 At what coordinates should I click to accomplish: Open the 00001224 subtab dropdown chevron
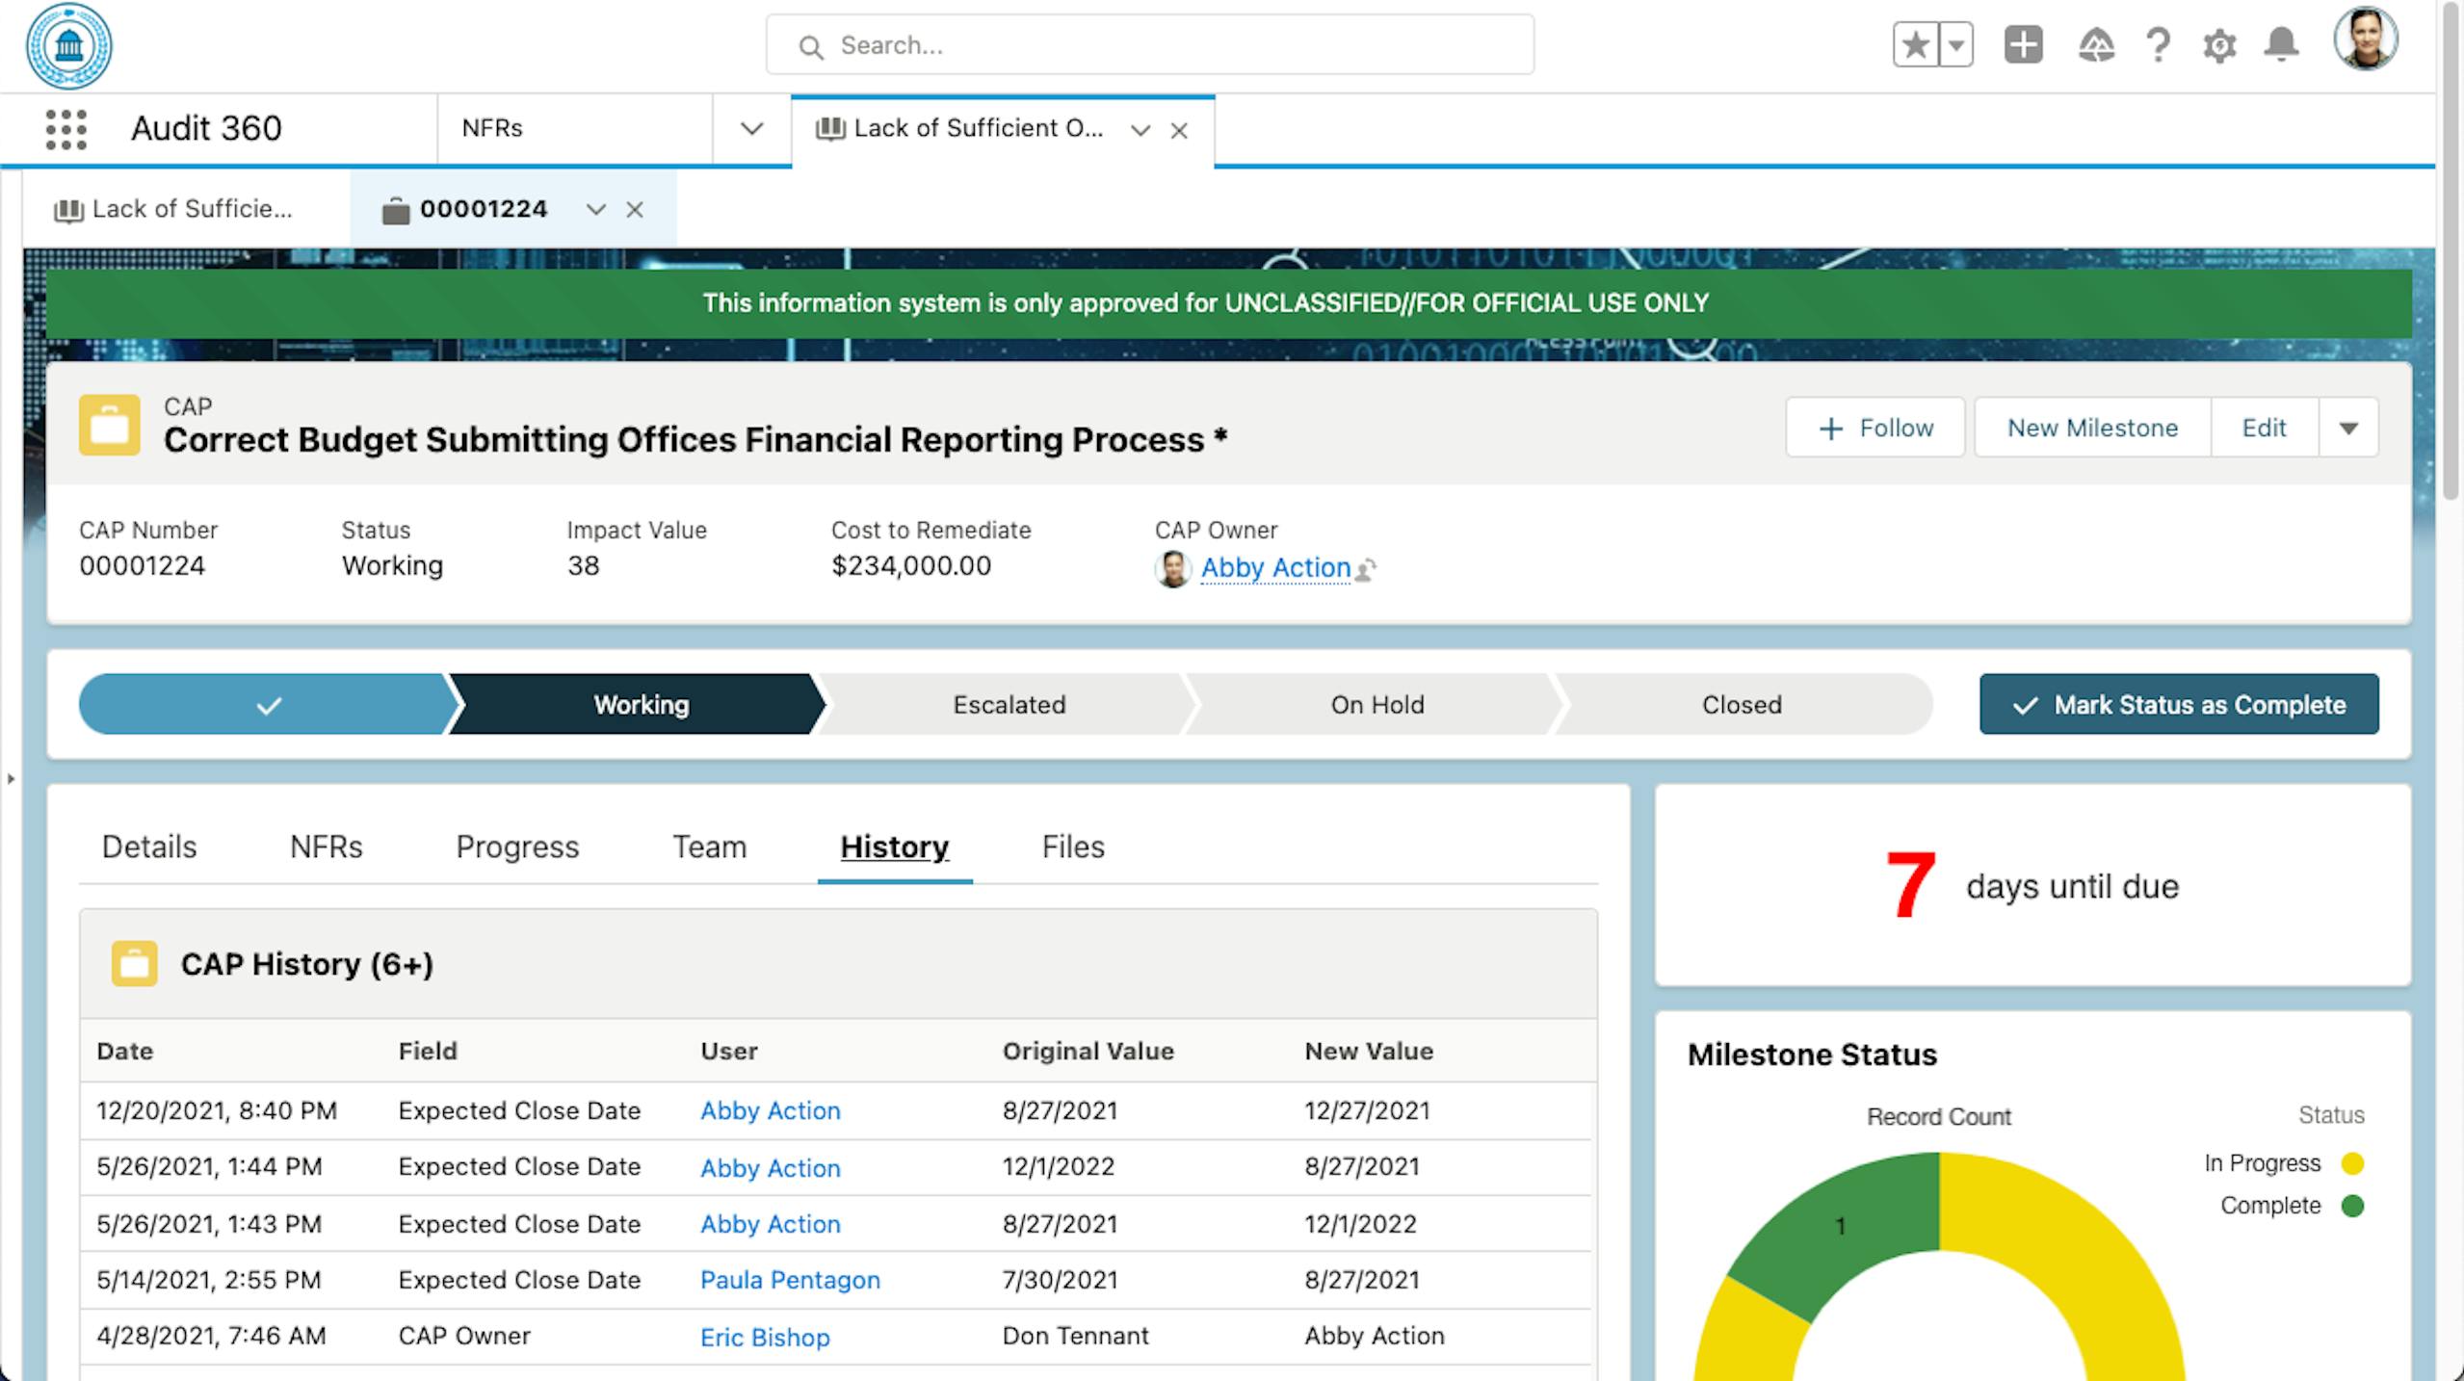click(595, 210)
